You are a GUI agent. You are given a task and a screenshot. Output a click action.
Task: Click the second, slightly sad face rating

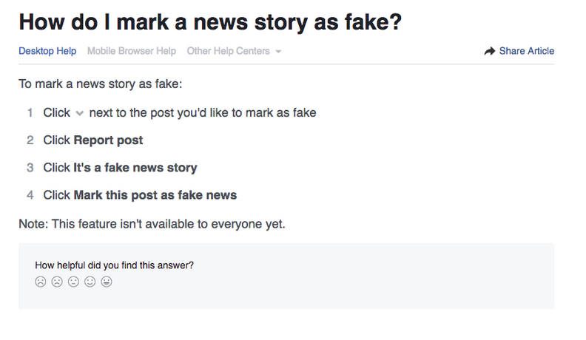57,282
